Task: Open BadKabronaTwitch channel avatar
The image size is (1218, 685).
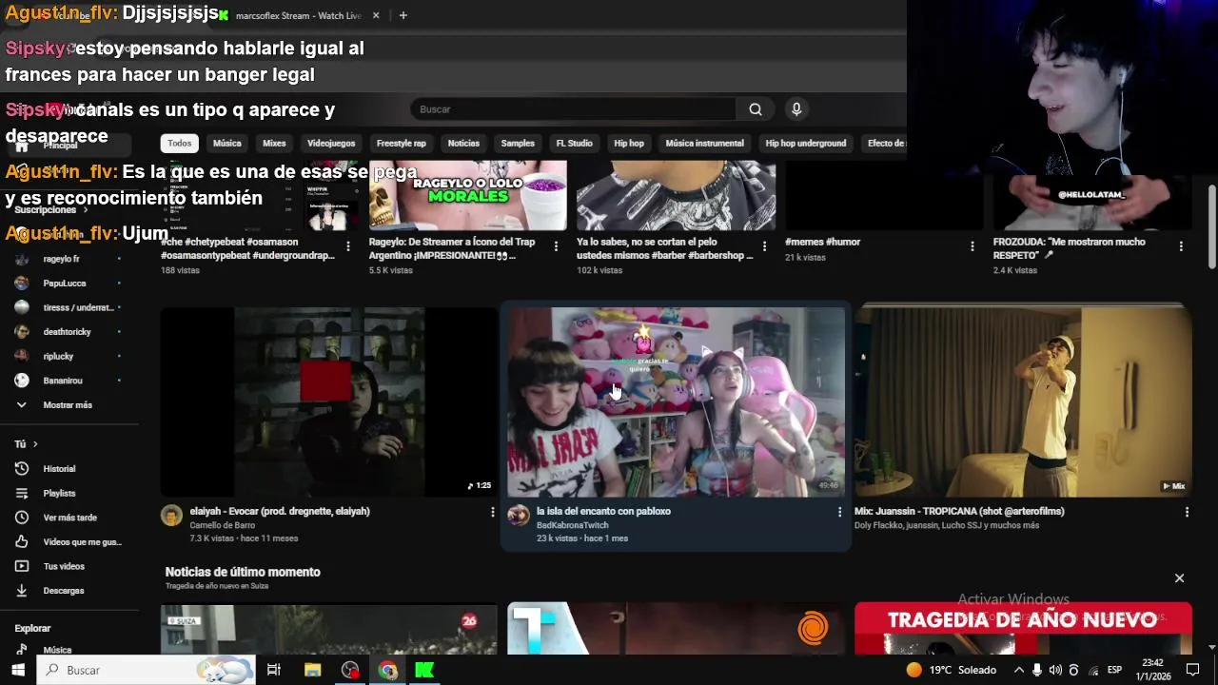Action: [519, 516]
